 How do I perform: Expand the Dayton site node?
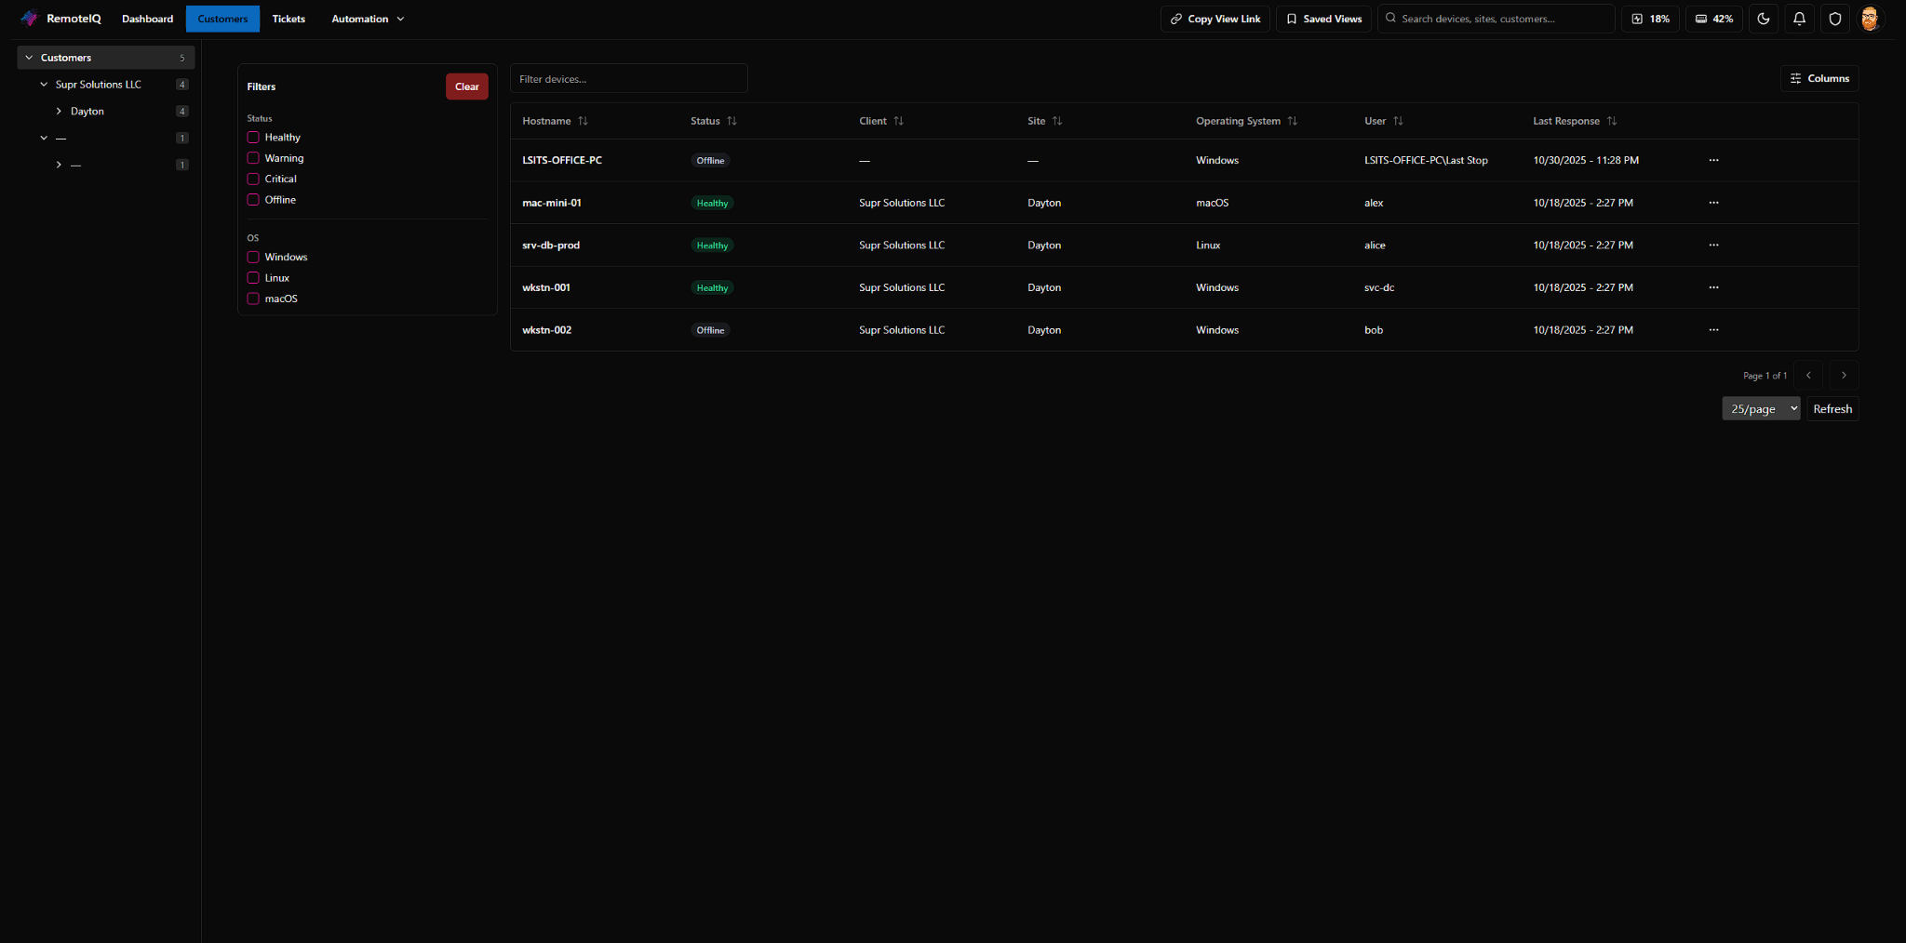(59, 112)
